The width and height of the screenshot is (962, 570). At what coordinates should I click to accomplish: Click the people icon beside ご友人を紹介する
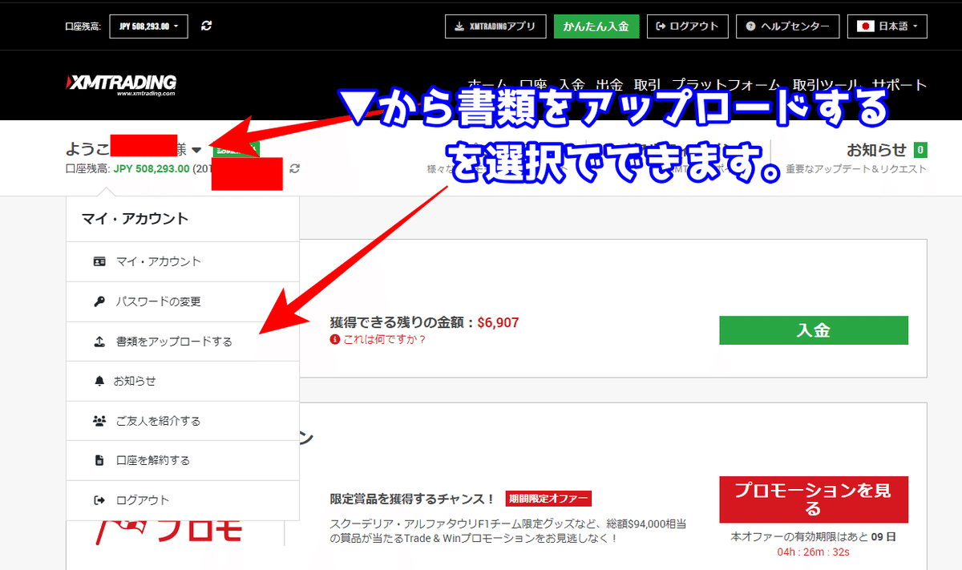(99, 421)
